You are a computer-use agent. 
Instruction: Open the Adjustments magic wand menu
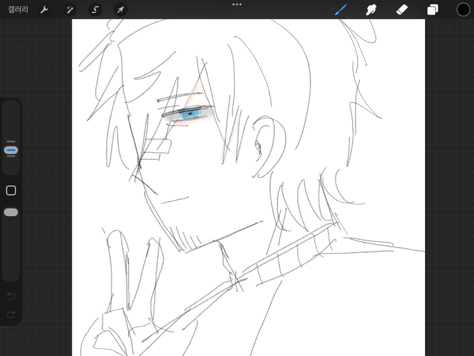[x=70, y=9]
